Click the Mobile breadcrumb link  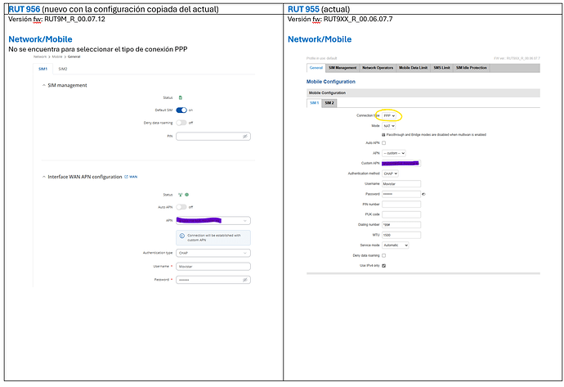57,57
